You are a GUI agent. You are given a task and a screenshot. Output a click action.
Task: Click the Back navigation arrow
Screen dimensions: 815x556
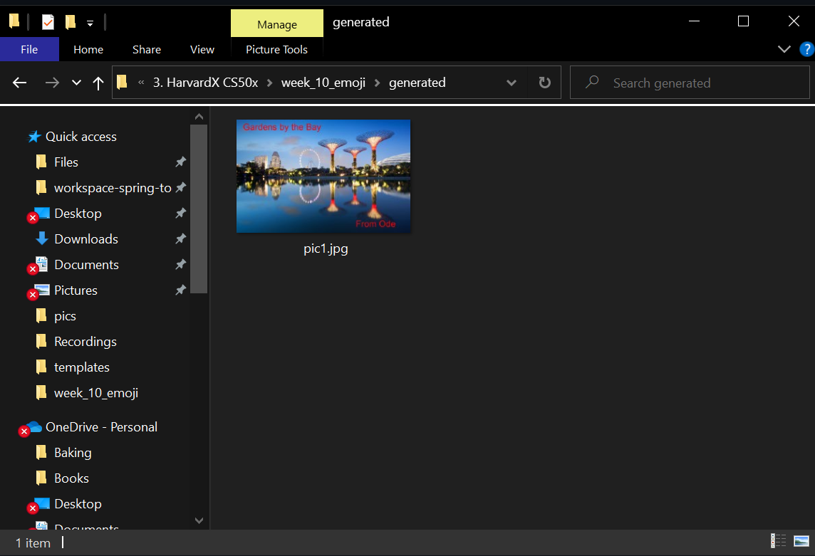pos(19,83)
